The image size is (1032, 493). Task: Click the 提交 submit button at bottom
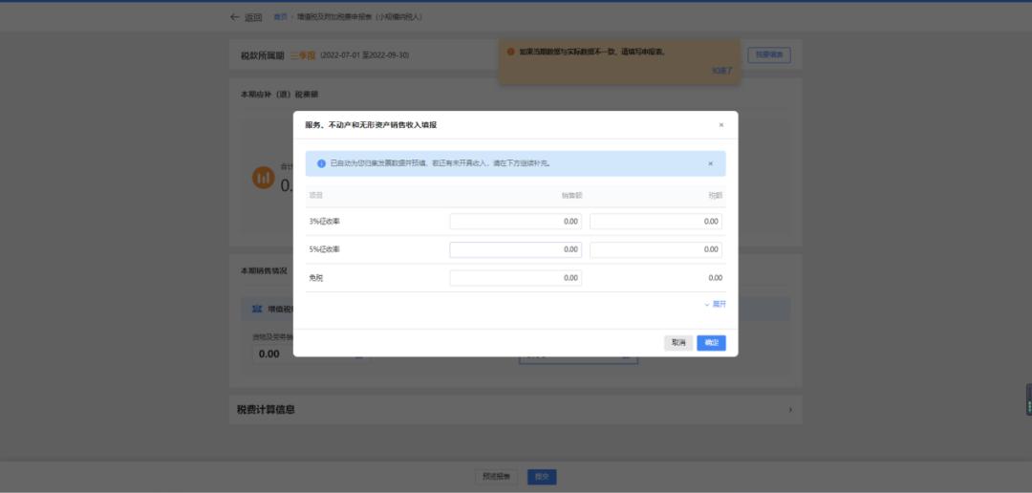point(542,476)
